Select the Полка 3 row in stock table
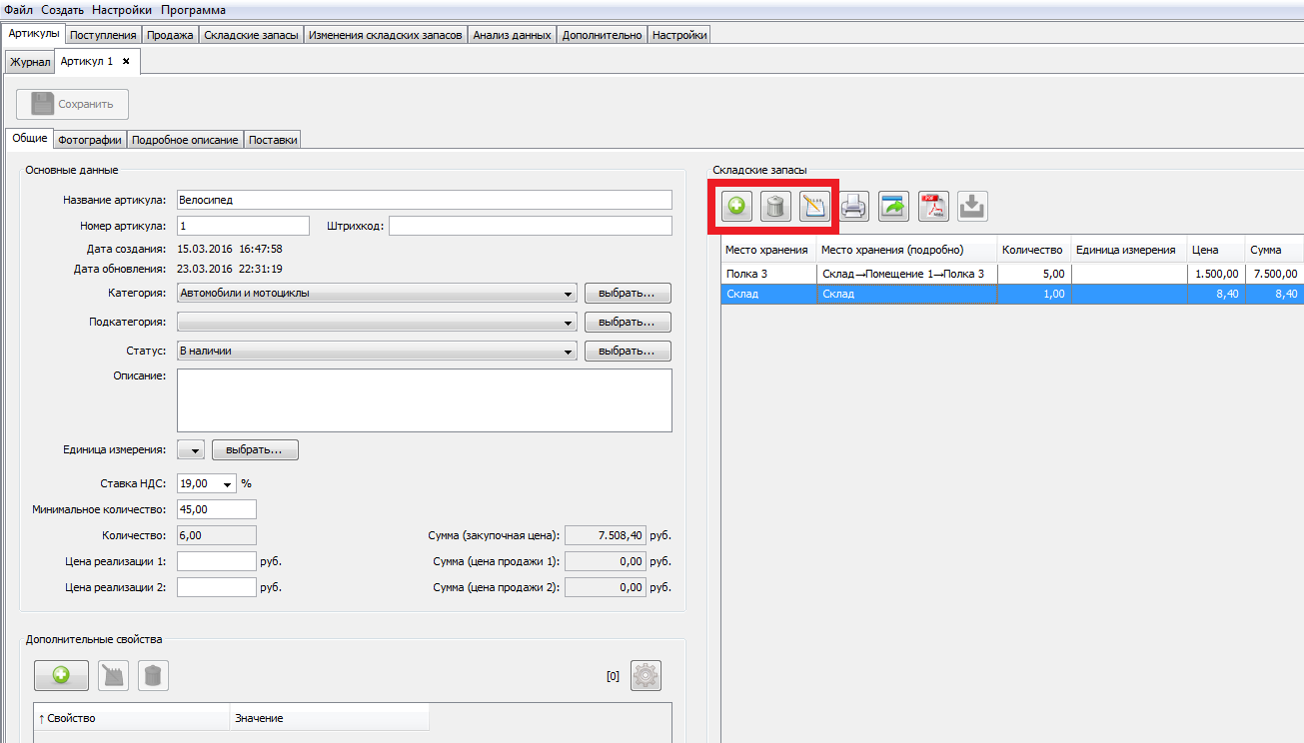 click(x=1012, y=274)
